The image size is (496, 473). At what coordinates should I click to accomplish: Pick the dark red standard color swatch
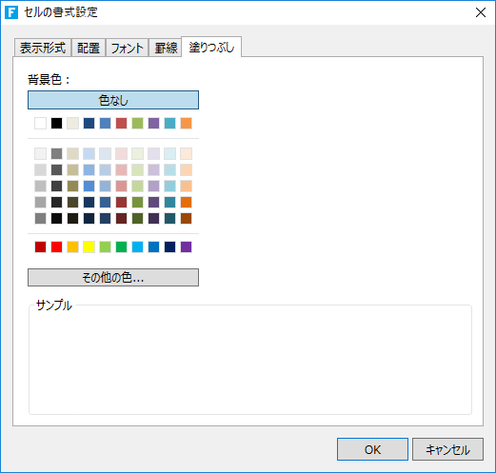click(x=40, y=246)
